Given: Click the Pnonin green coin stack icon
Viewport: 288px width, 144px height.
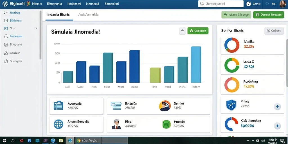Looking at the screenshot, I should (166, 124).
